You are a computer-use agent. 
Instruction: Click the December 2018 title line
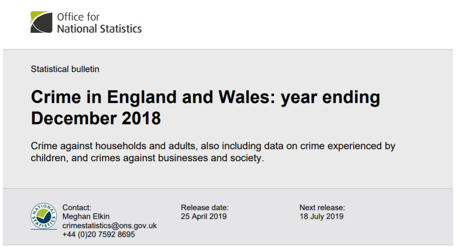click(x=96, y=118)
